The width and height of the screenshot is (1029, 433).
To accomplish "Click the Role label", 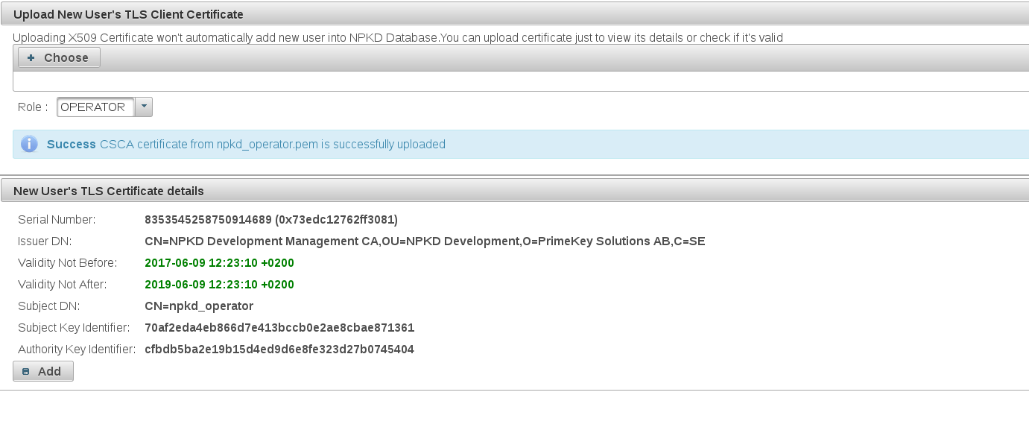I will [x=33, y=107].
